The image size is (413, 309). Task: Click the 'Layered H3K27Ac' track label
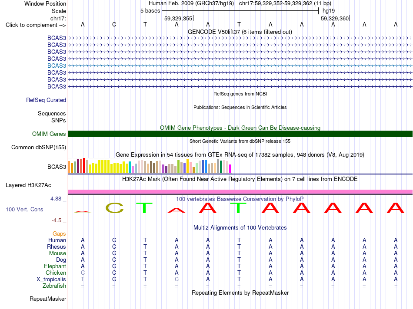click(28, 185)
